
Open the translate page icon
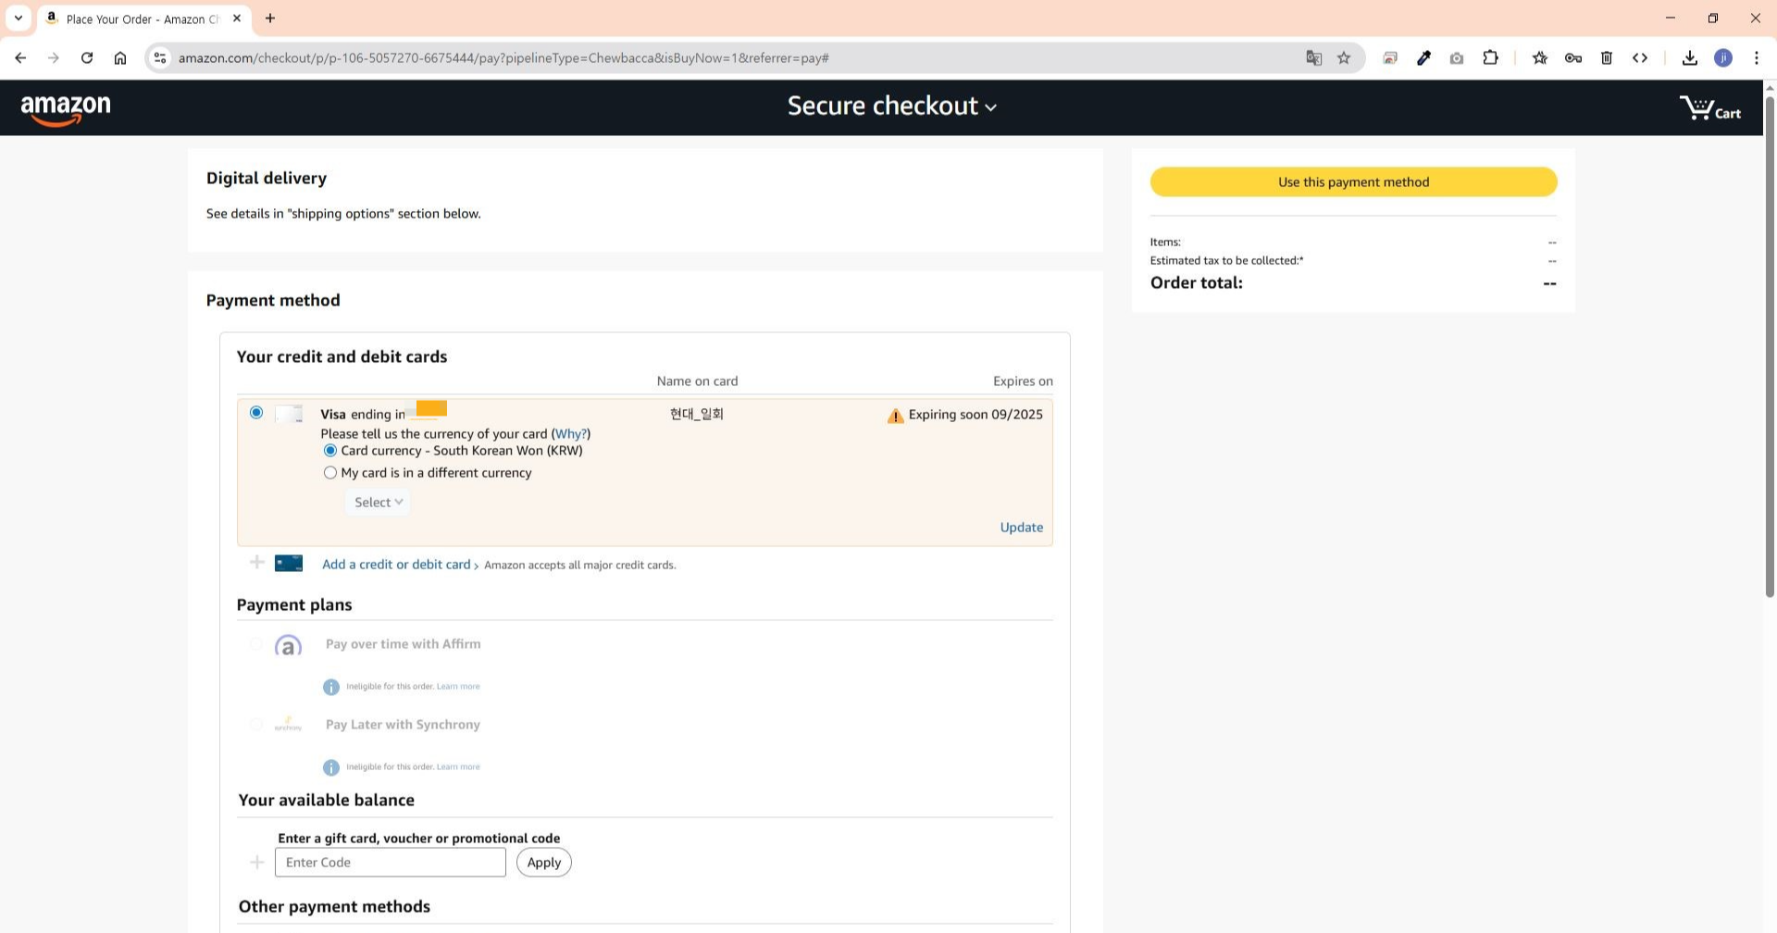coord(1313,57)
